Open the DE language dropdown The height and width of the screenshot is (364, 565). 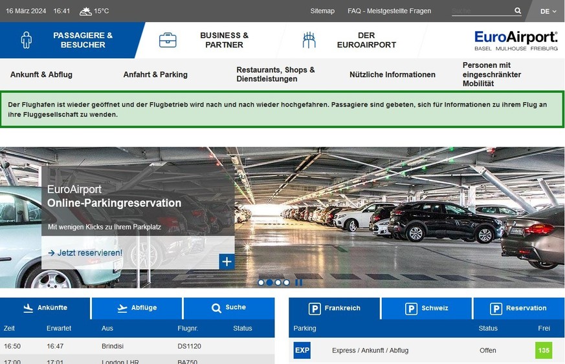(548, 11)
